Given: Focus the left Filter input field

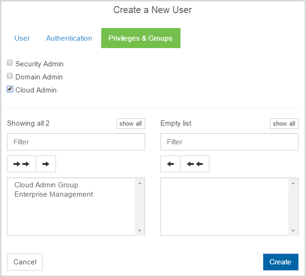Looking at the screenshot, I should [76, 142].
